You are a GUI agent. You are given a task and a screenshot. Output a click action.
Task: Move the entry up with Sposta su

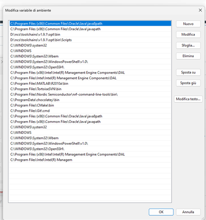(x=188, y=72)
